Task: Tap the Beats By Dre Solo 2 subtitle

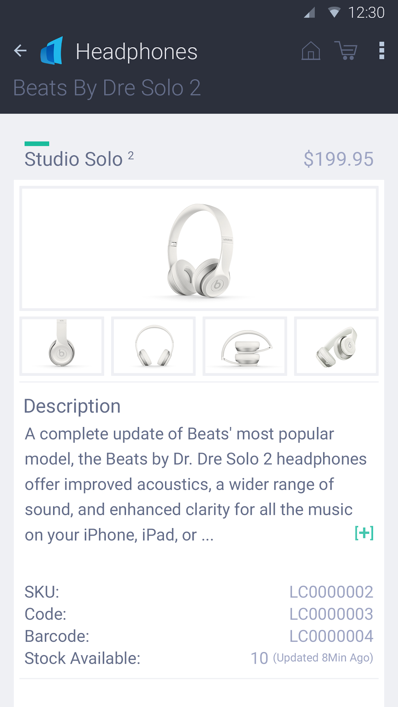Action: [107, 88]
